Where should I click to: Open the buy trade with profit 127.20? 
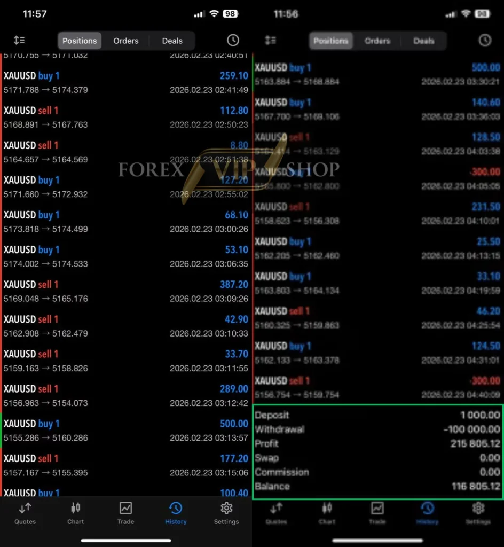pos(126,187)
